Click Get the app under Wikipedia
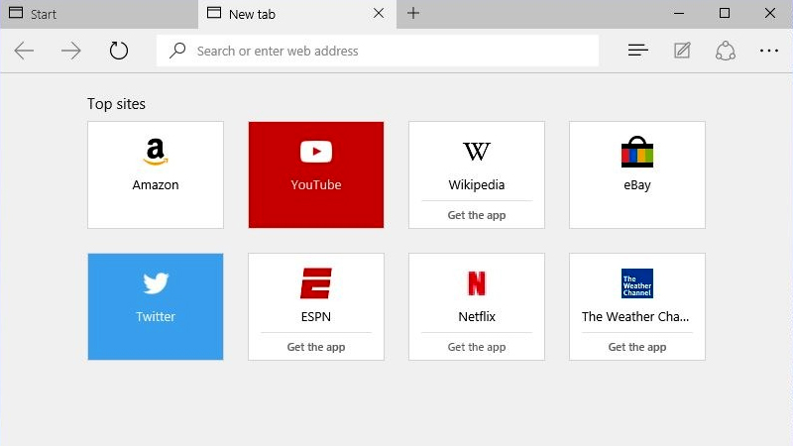 477,215
